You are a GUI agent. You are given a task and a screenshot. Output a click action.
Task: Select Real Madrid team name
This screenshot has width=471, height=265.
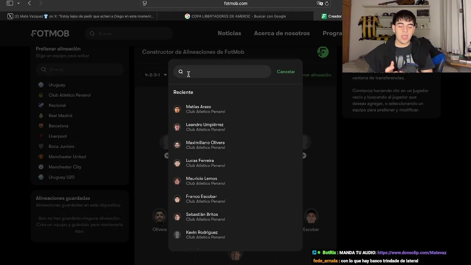click(60, 116)
